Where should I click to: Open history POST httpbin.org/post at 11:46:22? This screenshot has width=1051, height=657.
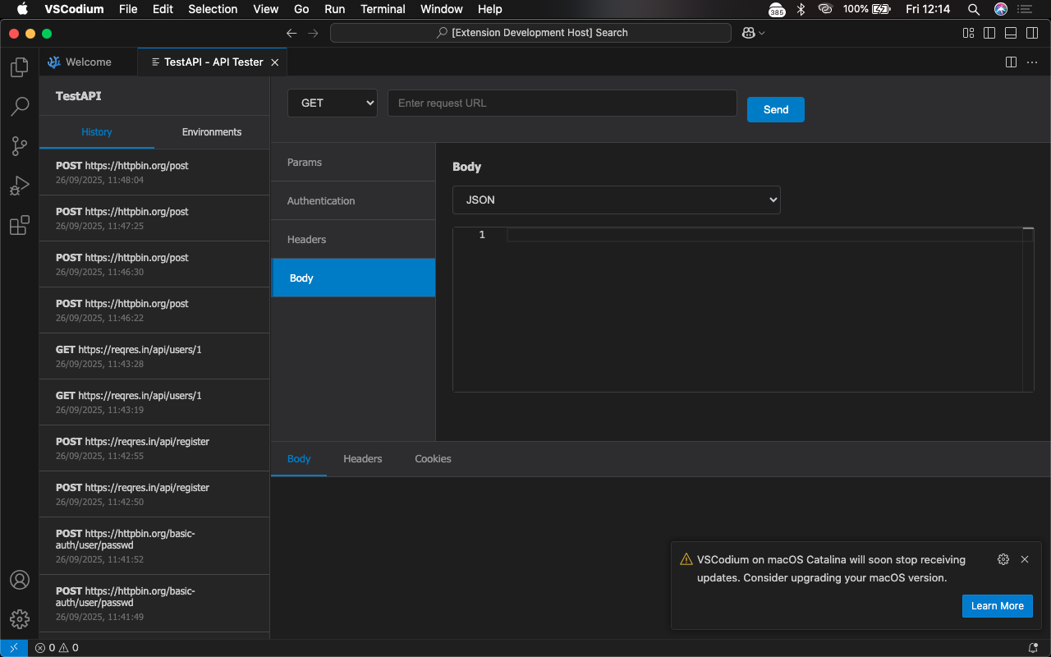pos(154,310)
